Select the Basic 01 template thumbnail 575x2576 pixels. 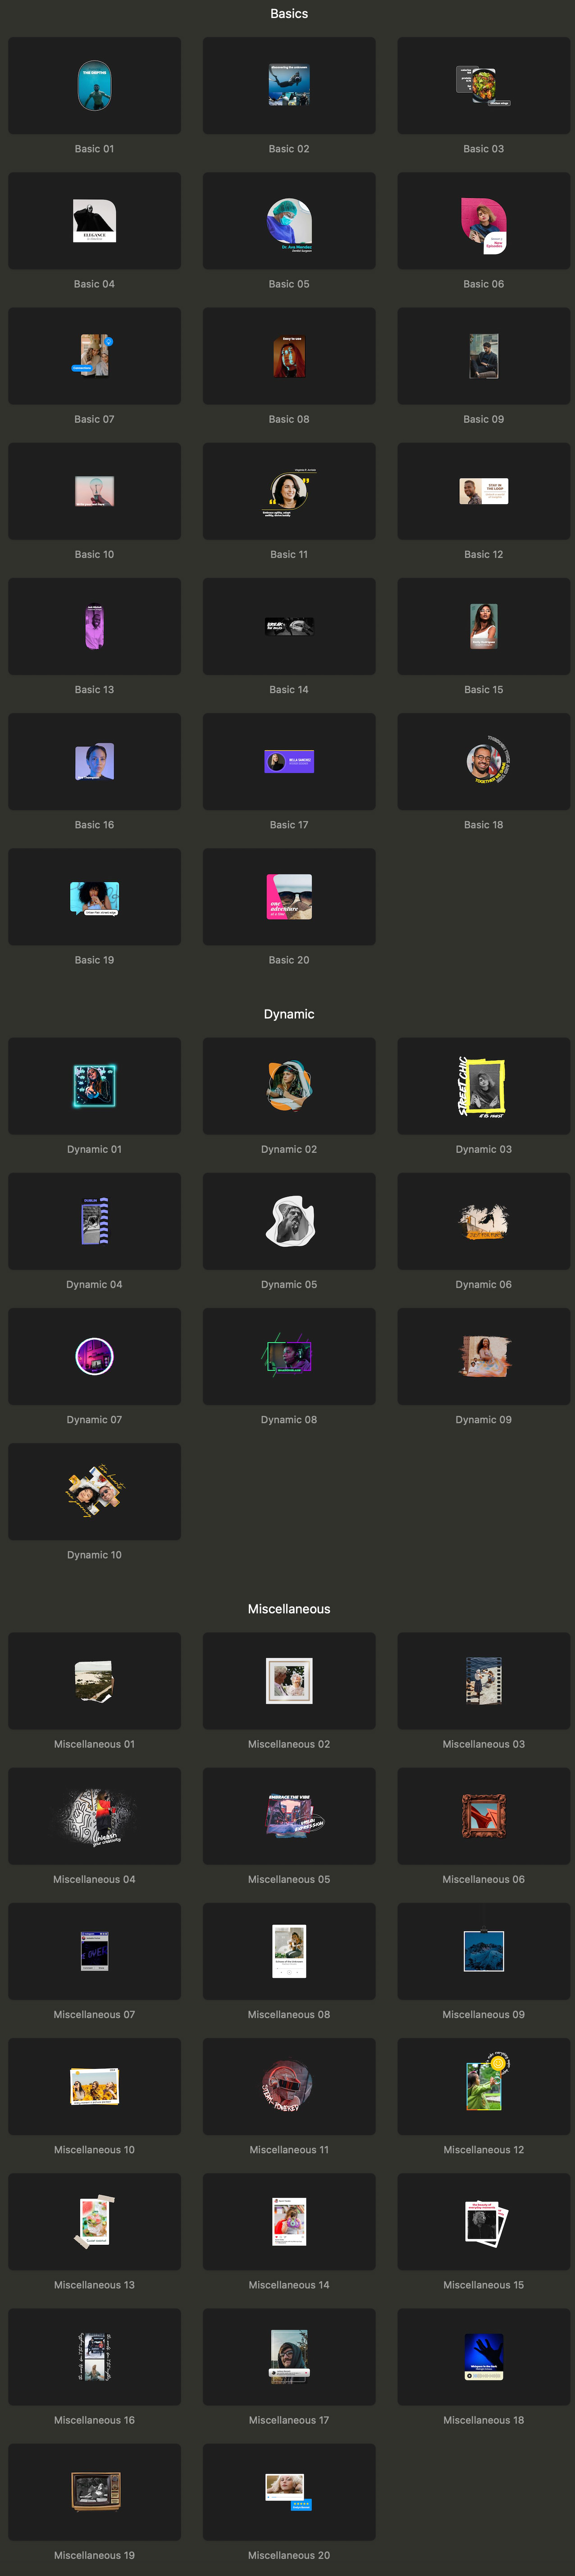coord(94,86)
